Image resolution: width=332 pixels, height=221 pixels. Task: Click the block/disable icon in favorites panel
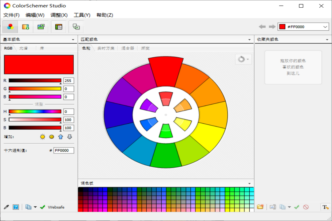coord(305,207)
